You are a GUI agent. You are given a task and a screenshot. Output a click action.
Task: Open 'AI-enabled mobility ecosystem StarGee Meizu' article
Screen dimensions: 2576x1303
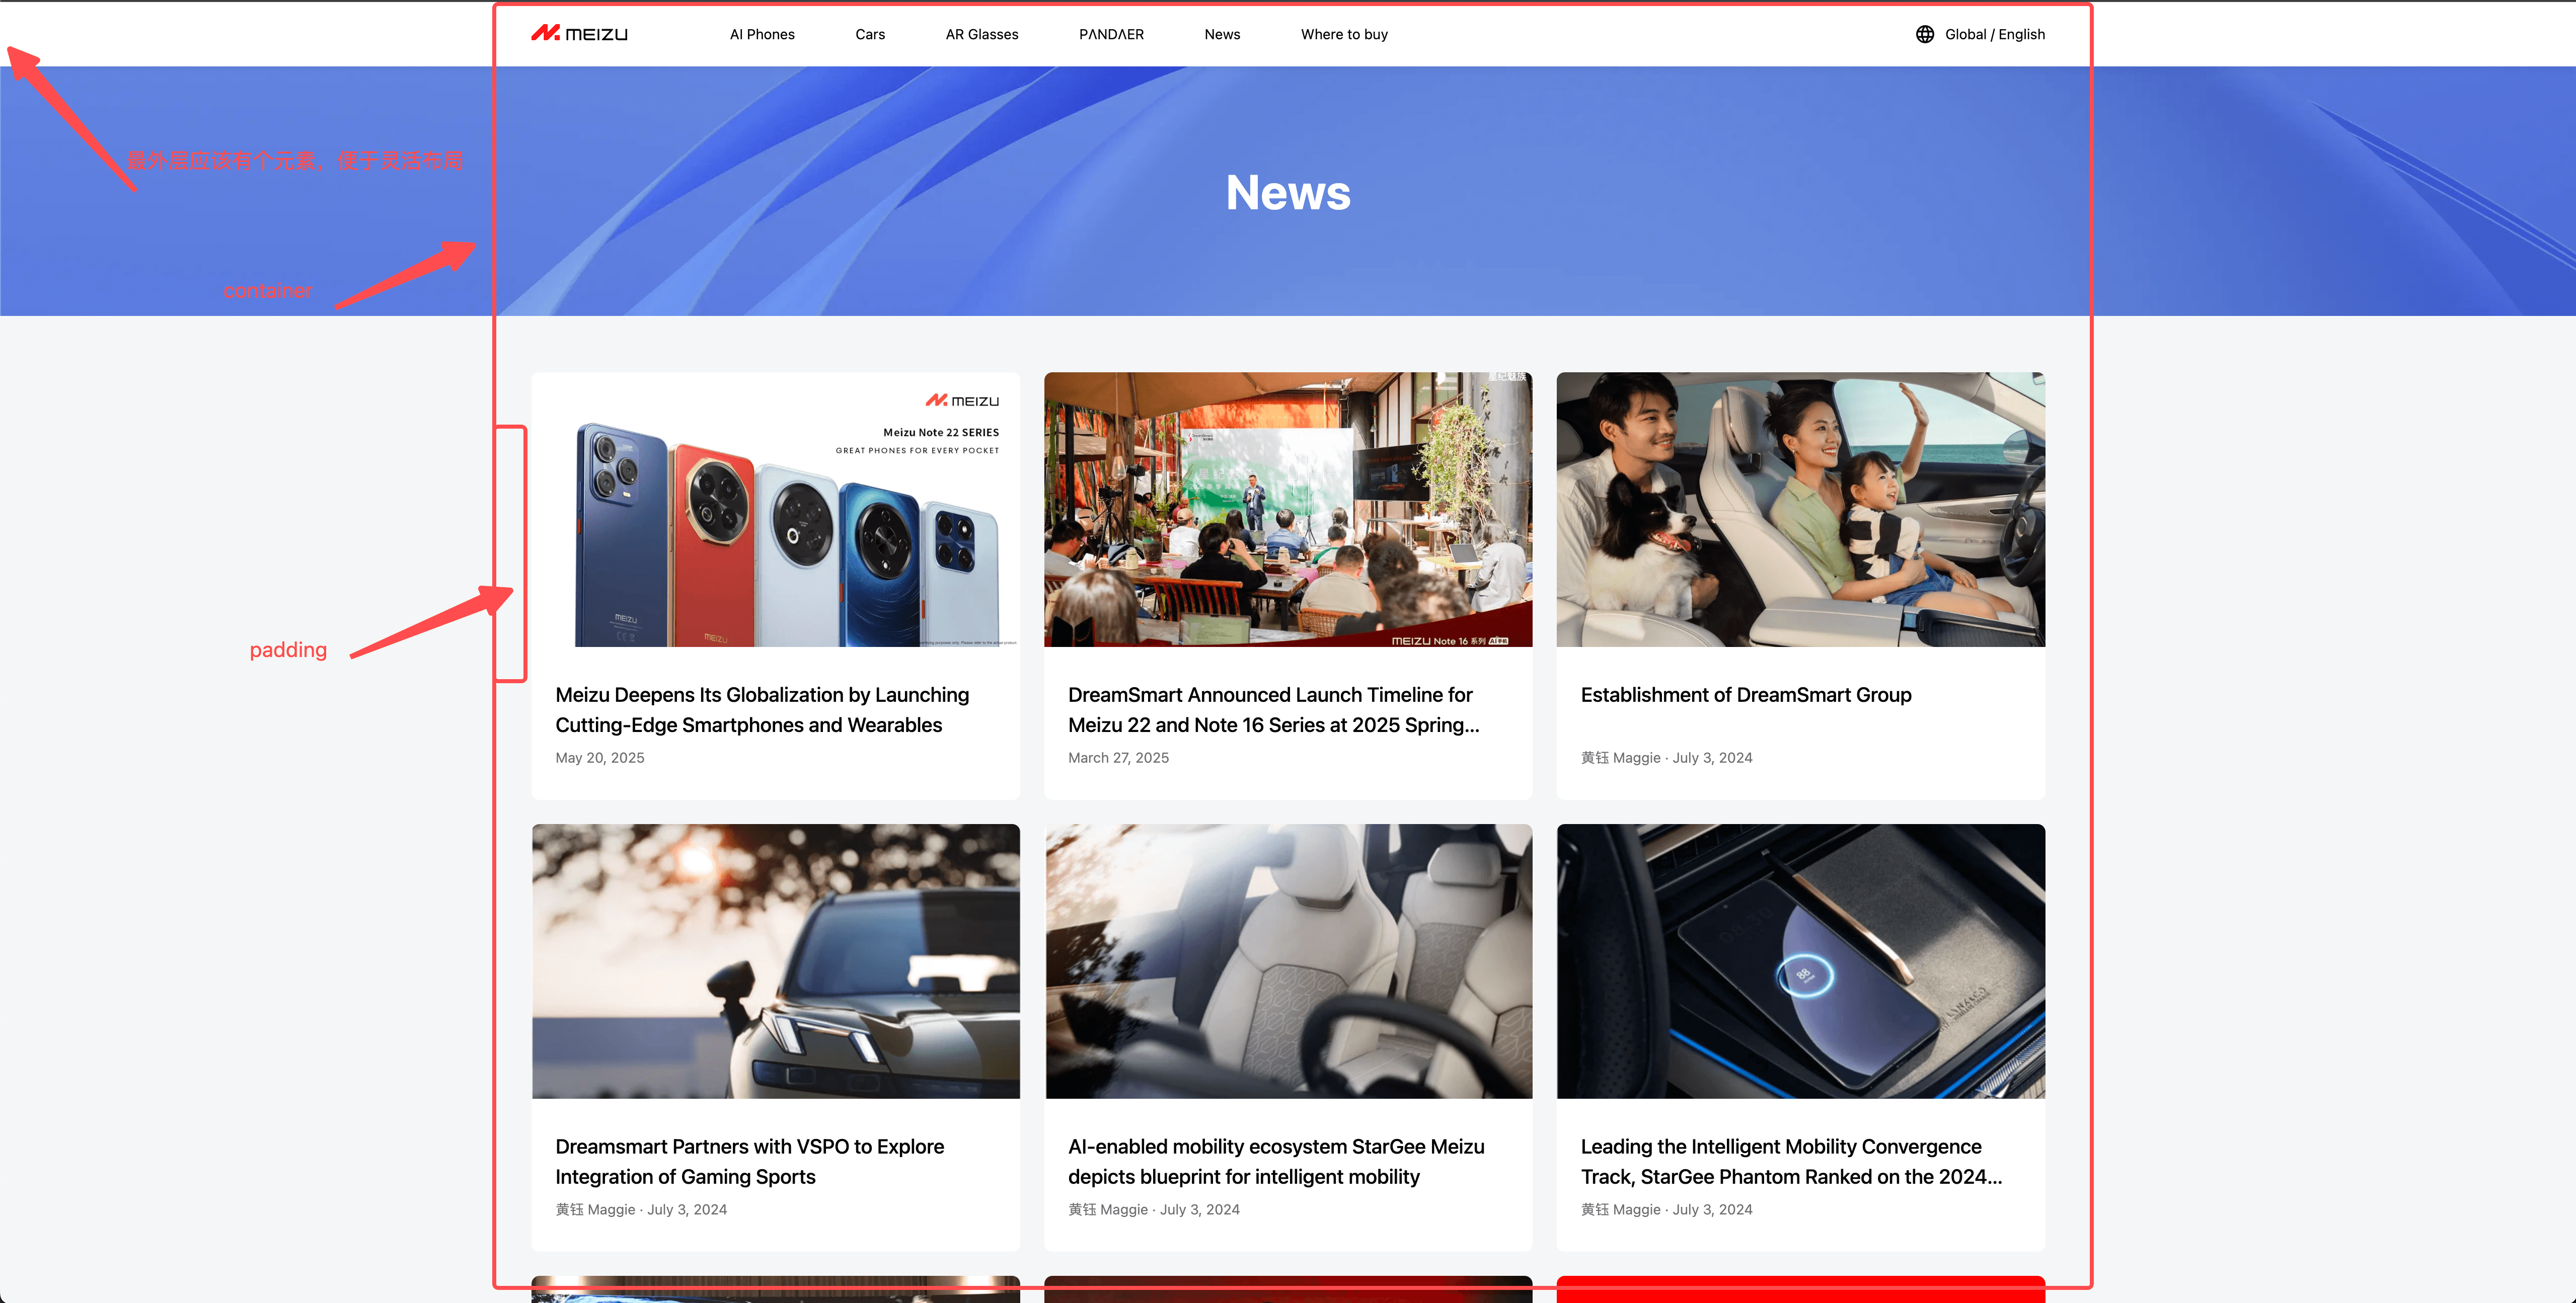coord(1276,1161)
